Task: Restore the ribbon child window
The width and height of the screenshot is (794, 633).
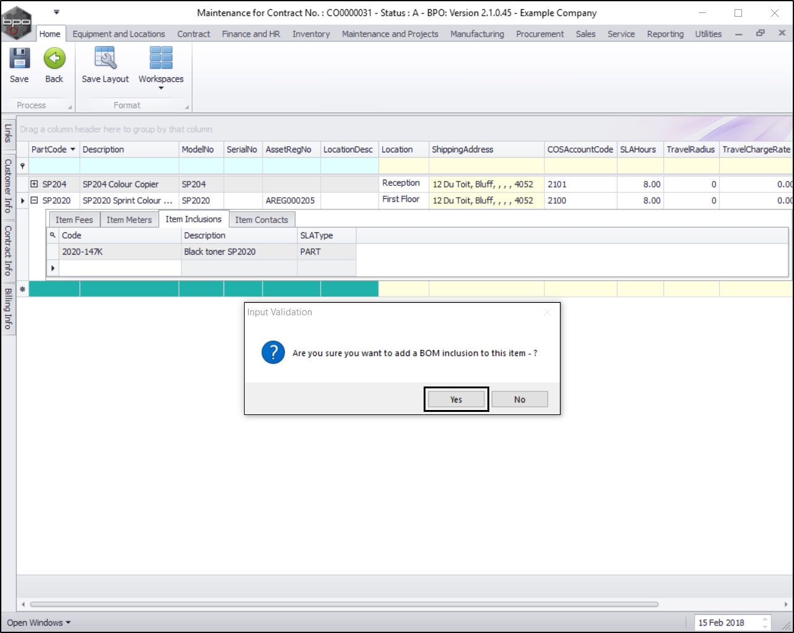Action: click(x=760, y=33)
